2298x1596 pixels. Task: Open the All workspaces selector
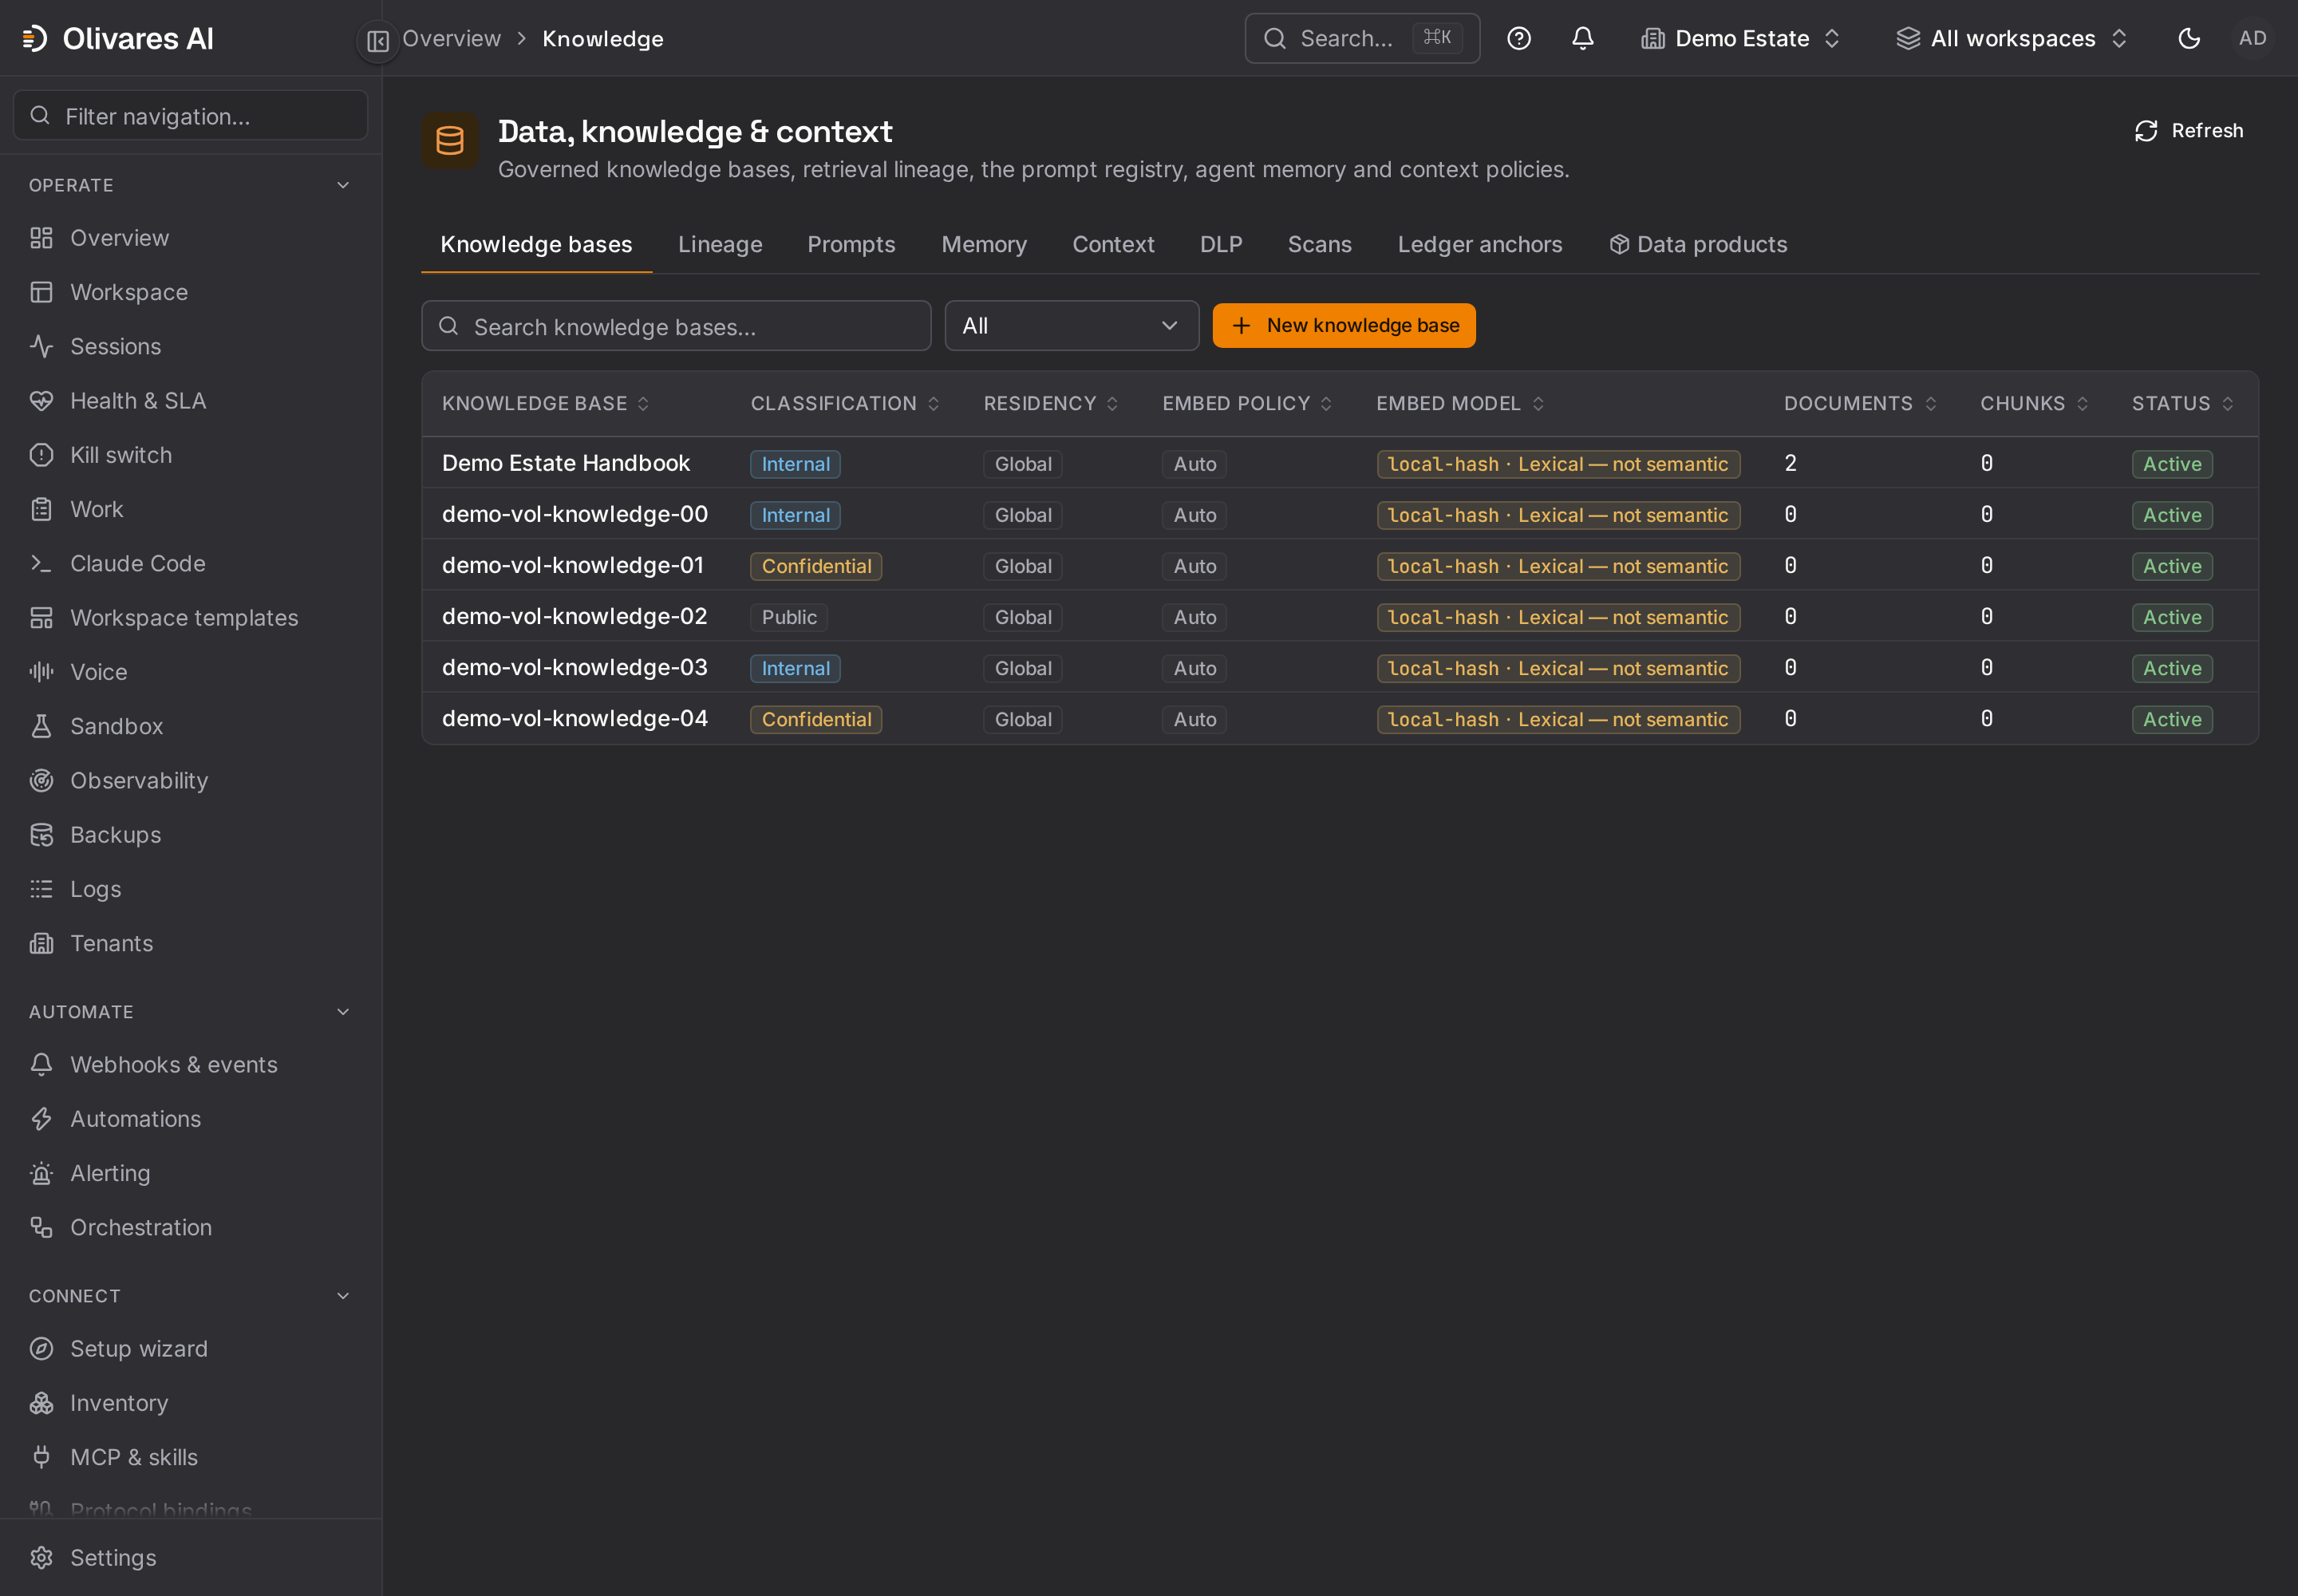point(2011,39)
